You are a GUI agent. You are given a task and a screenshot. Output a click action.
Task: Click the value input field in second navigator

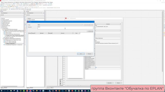pyautogui.click(x=35, y=16)
